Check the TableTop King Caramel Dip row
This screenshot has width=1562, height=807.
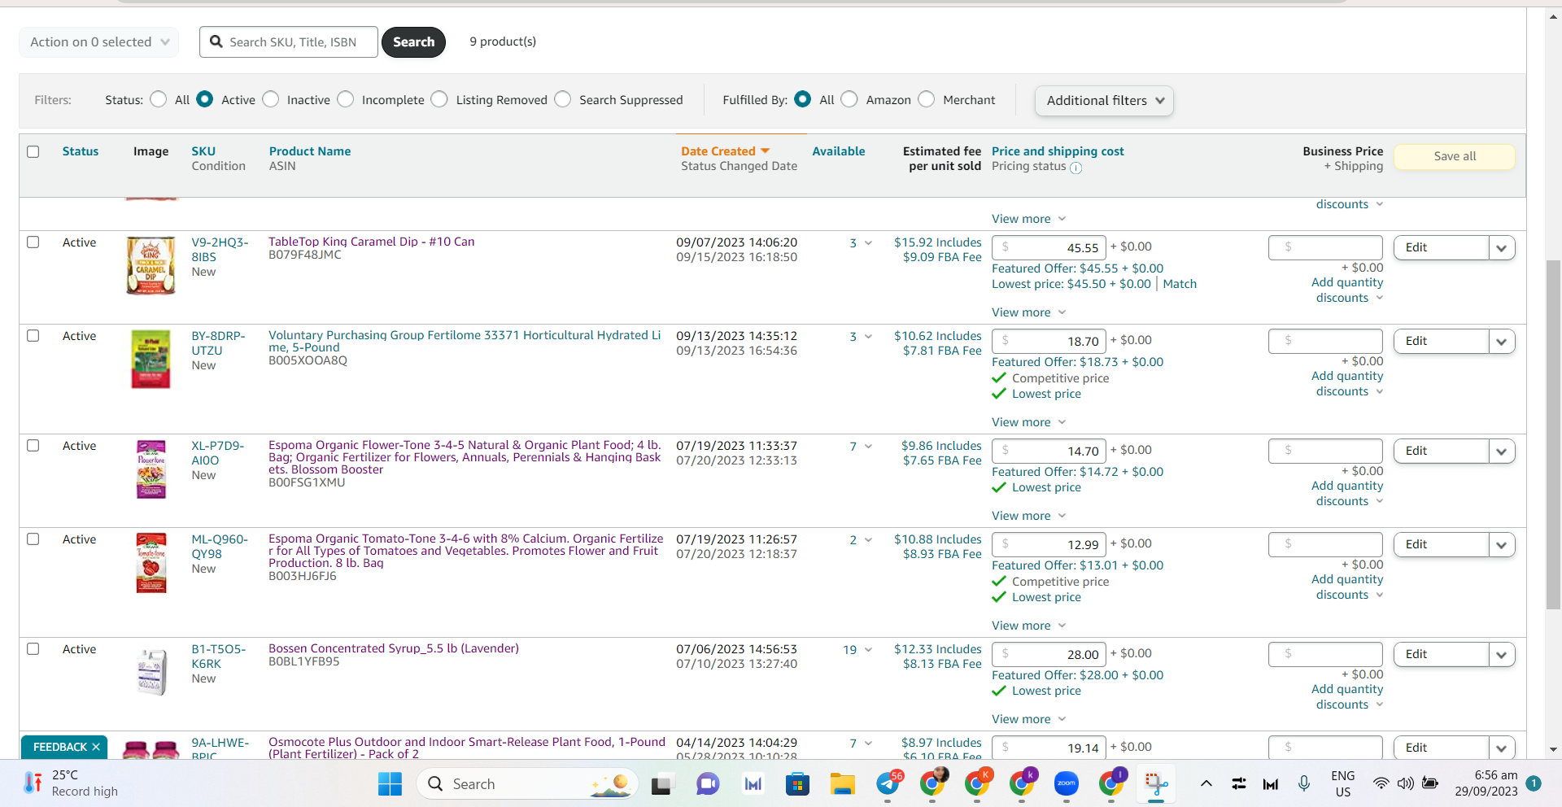click(33, 242)
